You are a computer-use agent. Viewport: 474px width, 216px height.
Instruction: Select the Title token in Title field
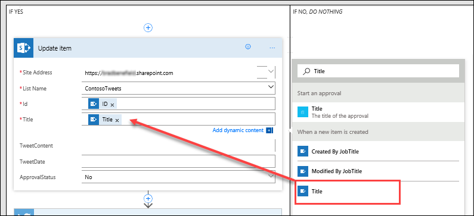[x=105, y=120]
